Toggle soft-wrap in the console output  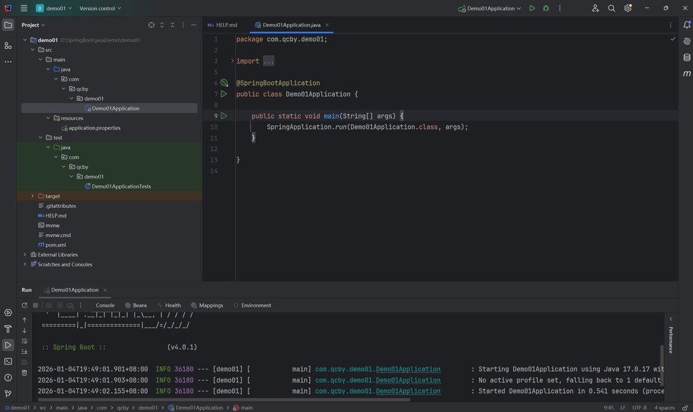tap(24, 342)
